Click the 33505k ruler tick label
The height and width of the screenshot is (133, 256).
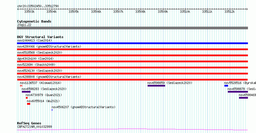coord(74,12)
